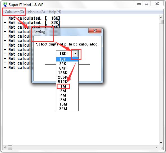
Task: Open the About...(A) menu
Action: pyautogui.click(x=36, y=12)
